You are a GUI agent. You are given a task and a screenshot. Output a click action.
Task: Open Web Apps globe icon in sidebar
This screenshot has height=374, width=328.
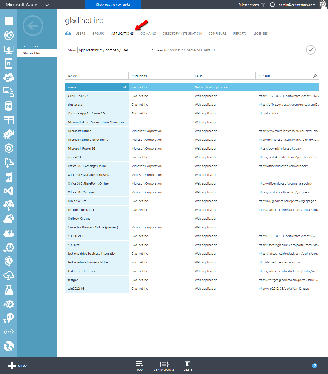click(x=9, y=35)
